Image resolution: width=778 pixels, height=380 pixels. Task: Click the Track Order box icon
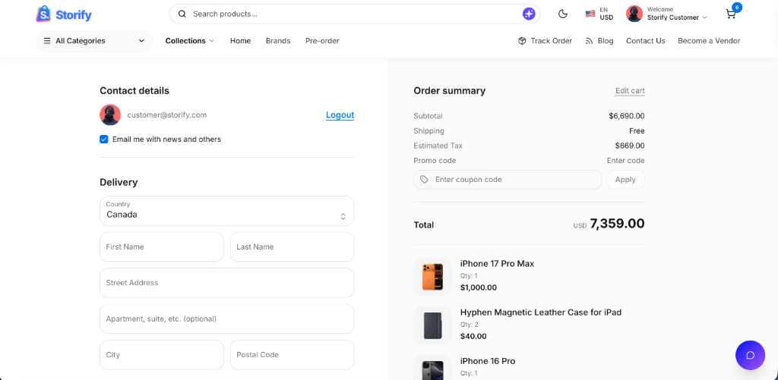522,41
